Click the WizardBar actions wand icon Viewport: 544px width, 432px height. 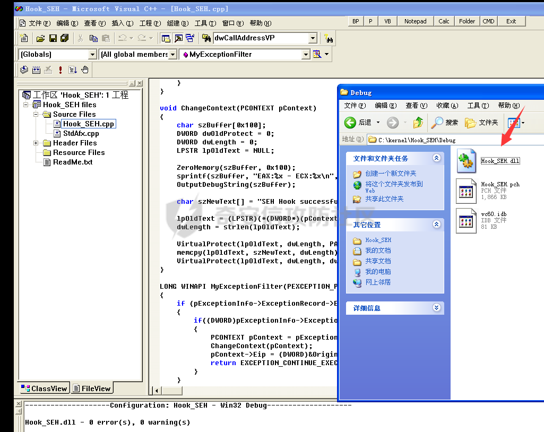tap(317, 55)
